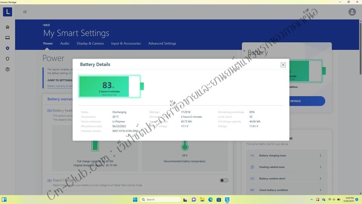362x204 pixels.
Task: Click the volume speaker tray icon
Action: tap(334, 199)
